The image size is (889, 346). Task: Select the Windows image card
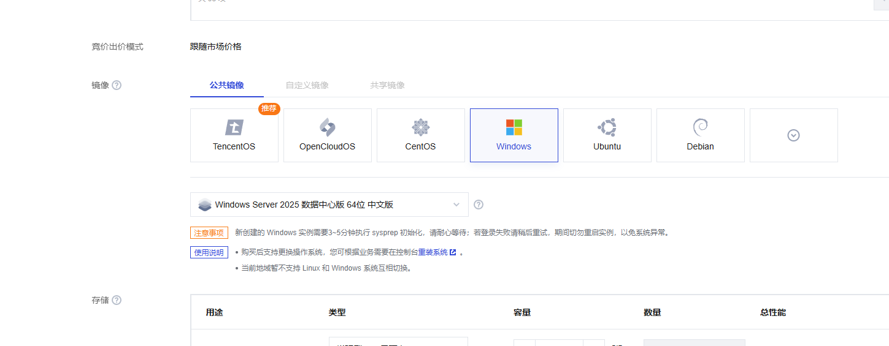tap(514, 135)
